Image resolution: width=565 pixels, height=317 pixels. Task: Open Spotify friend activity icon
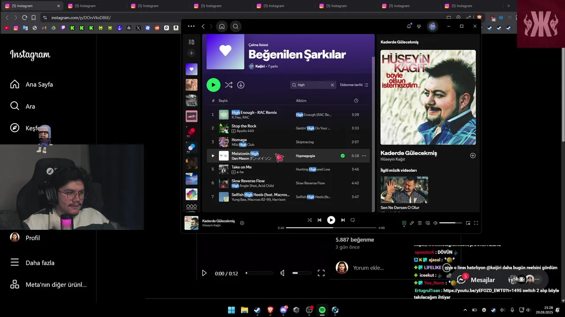(x=419, y=26)
